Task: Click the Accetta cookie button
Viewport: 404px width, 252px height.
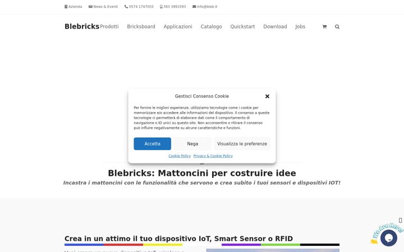Action: (x=152, y=144)
